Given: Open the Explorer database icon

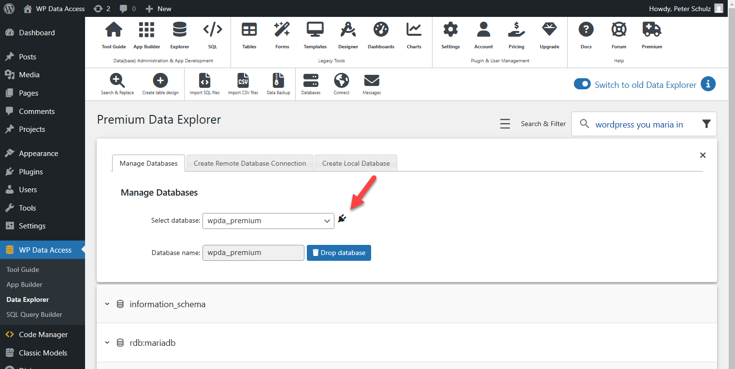Looking at the screenshot, I should (x=179, y=29).
